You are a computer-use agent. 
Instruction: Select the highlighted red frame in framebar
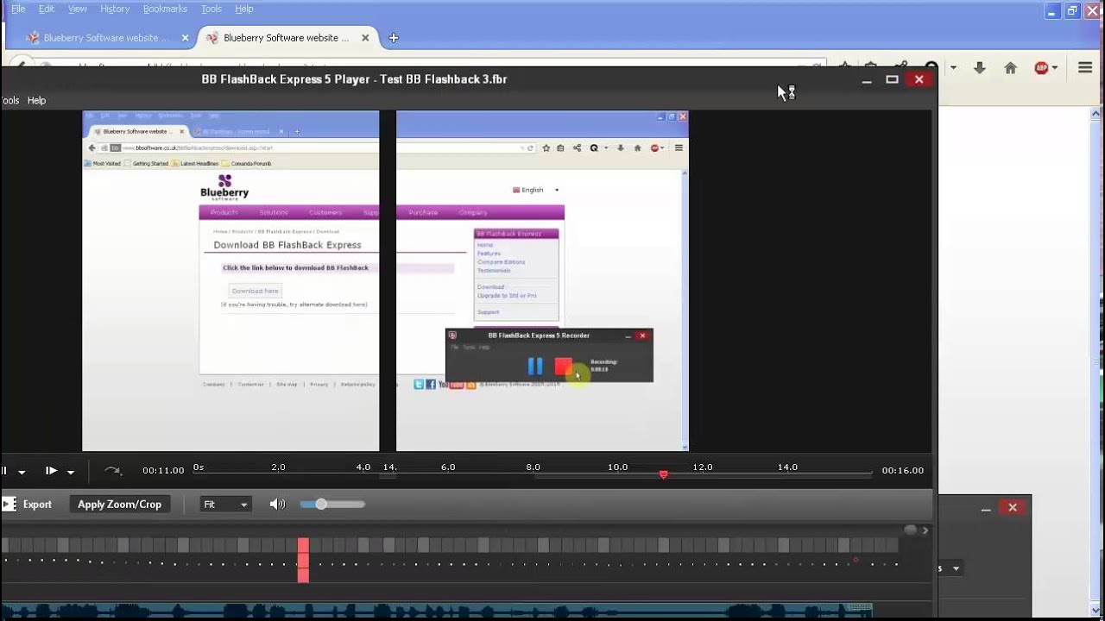coord(303,560)
